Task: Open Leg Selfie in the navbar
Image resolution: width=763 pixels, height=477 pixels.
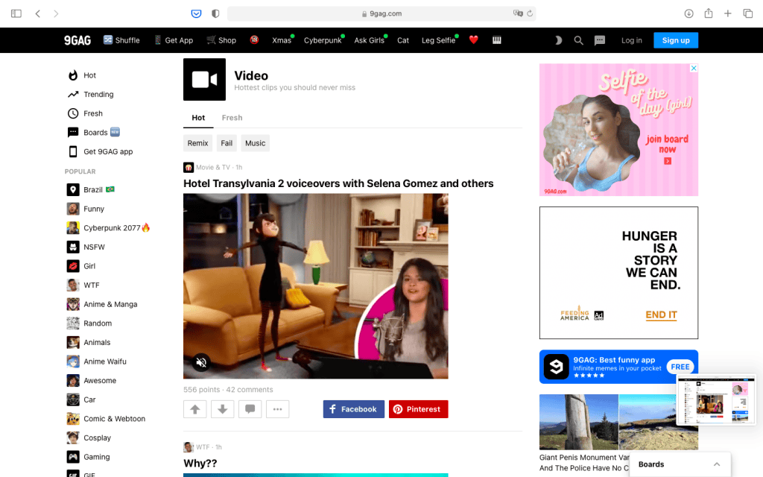Action: pos(440,40)
